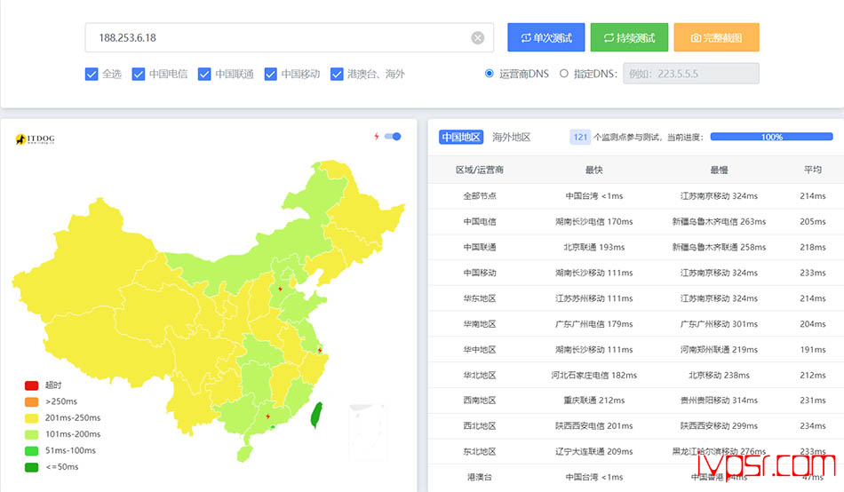The height and width of the screenshot is (492, 844).
Task: Select the 全部节点 row
Action: (x=636, y=196)
